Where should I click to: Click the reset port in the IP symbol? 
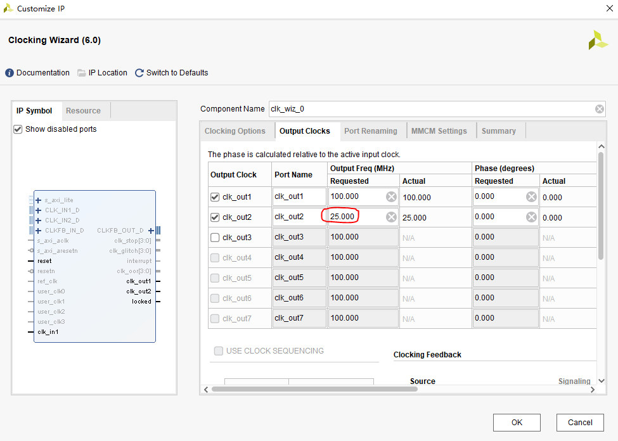tap(44, 261)
